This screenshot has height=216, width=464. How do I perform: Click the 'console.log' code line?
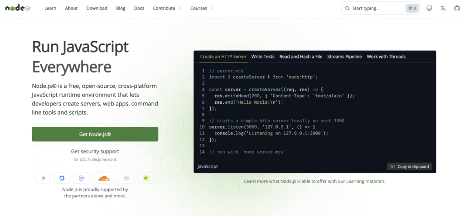coord(271,133)
